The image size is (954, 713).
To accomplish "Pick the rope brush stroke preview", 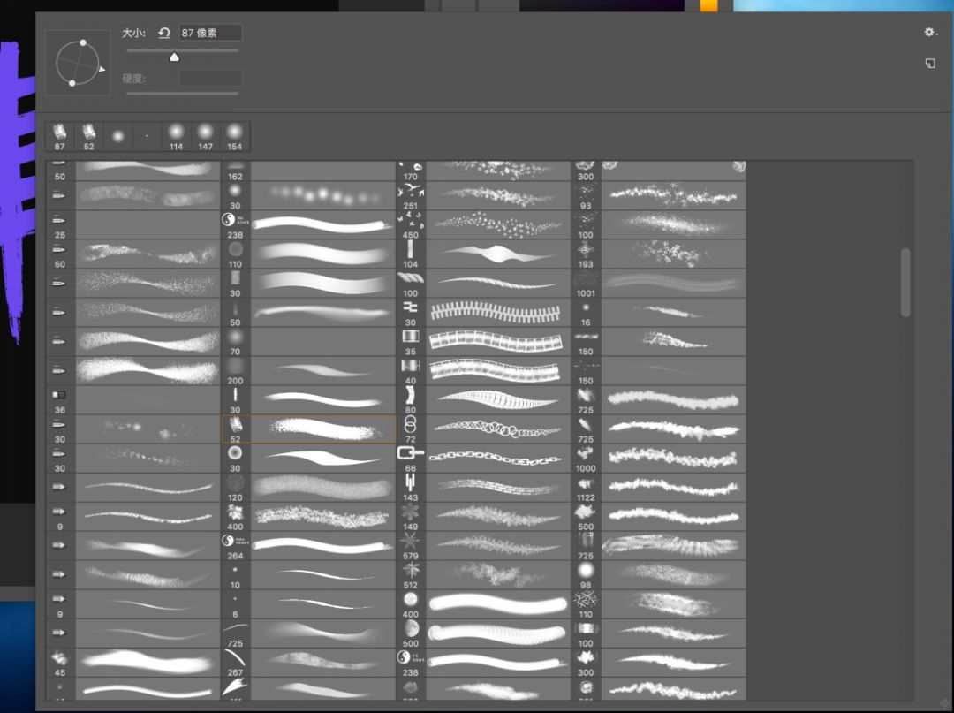I will [499, 283].
